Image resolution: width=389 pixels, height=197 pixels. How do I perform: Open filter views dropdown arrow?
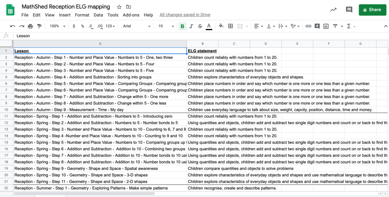(x=342, y=26)
